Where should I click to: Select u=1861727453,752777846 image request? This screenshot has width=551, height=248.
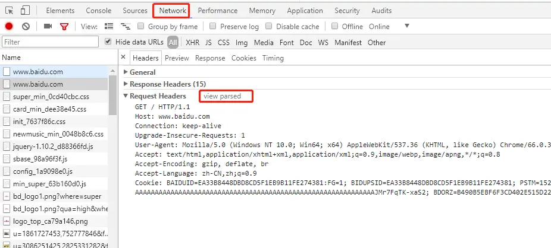point(54,233)
